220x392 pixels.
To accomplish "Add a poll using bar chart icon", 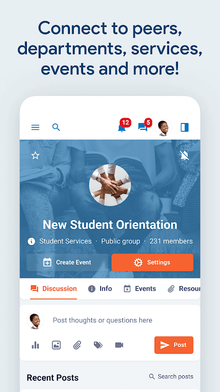I will tap(35, 345).
